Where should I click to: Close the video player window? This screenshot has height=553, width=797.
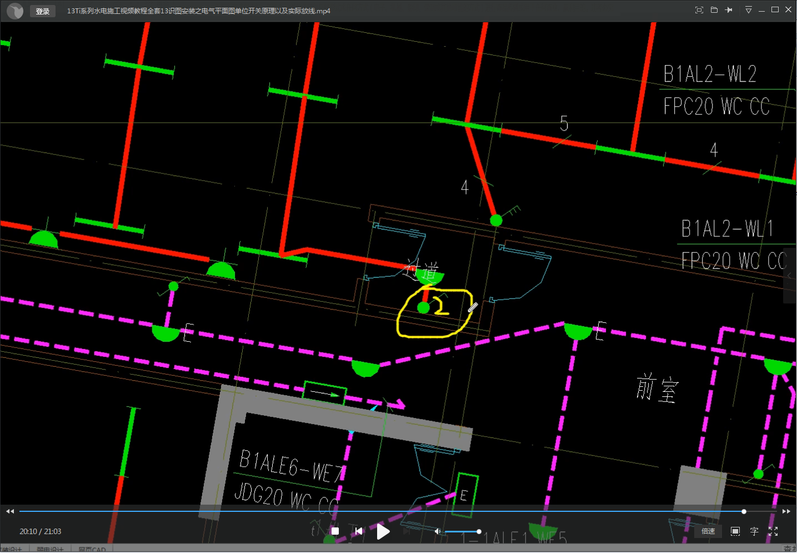788,10
